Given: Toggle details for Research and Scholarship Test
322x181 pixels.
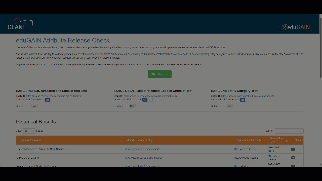Looking at the screenshot, I should point(31,106).
